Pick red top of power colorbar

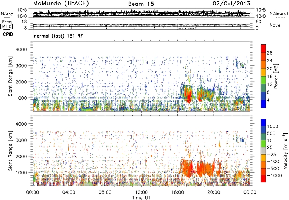point(263,48)
